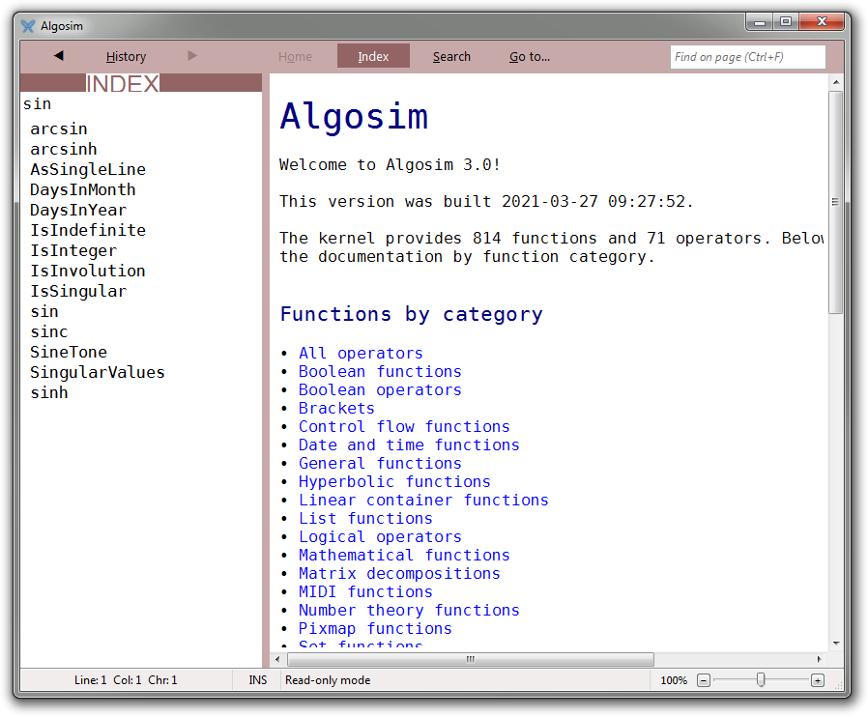Click the Algosim app icon in title bar
The image size is (868, 717).
tap(28, 25)
